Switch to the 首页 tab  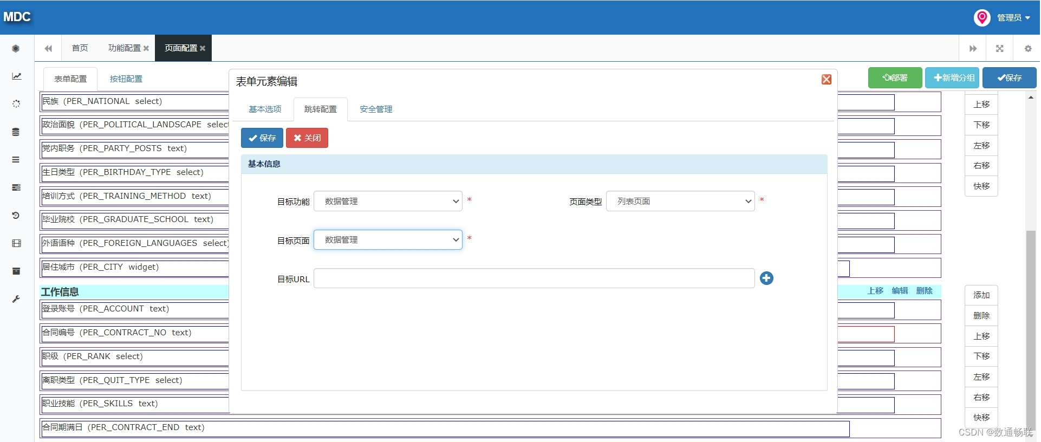[80, 48]
